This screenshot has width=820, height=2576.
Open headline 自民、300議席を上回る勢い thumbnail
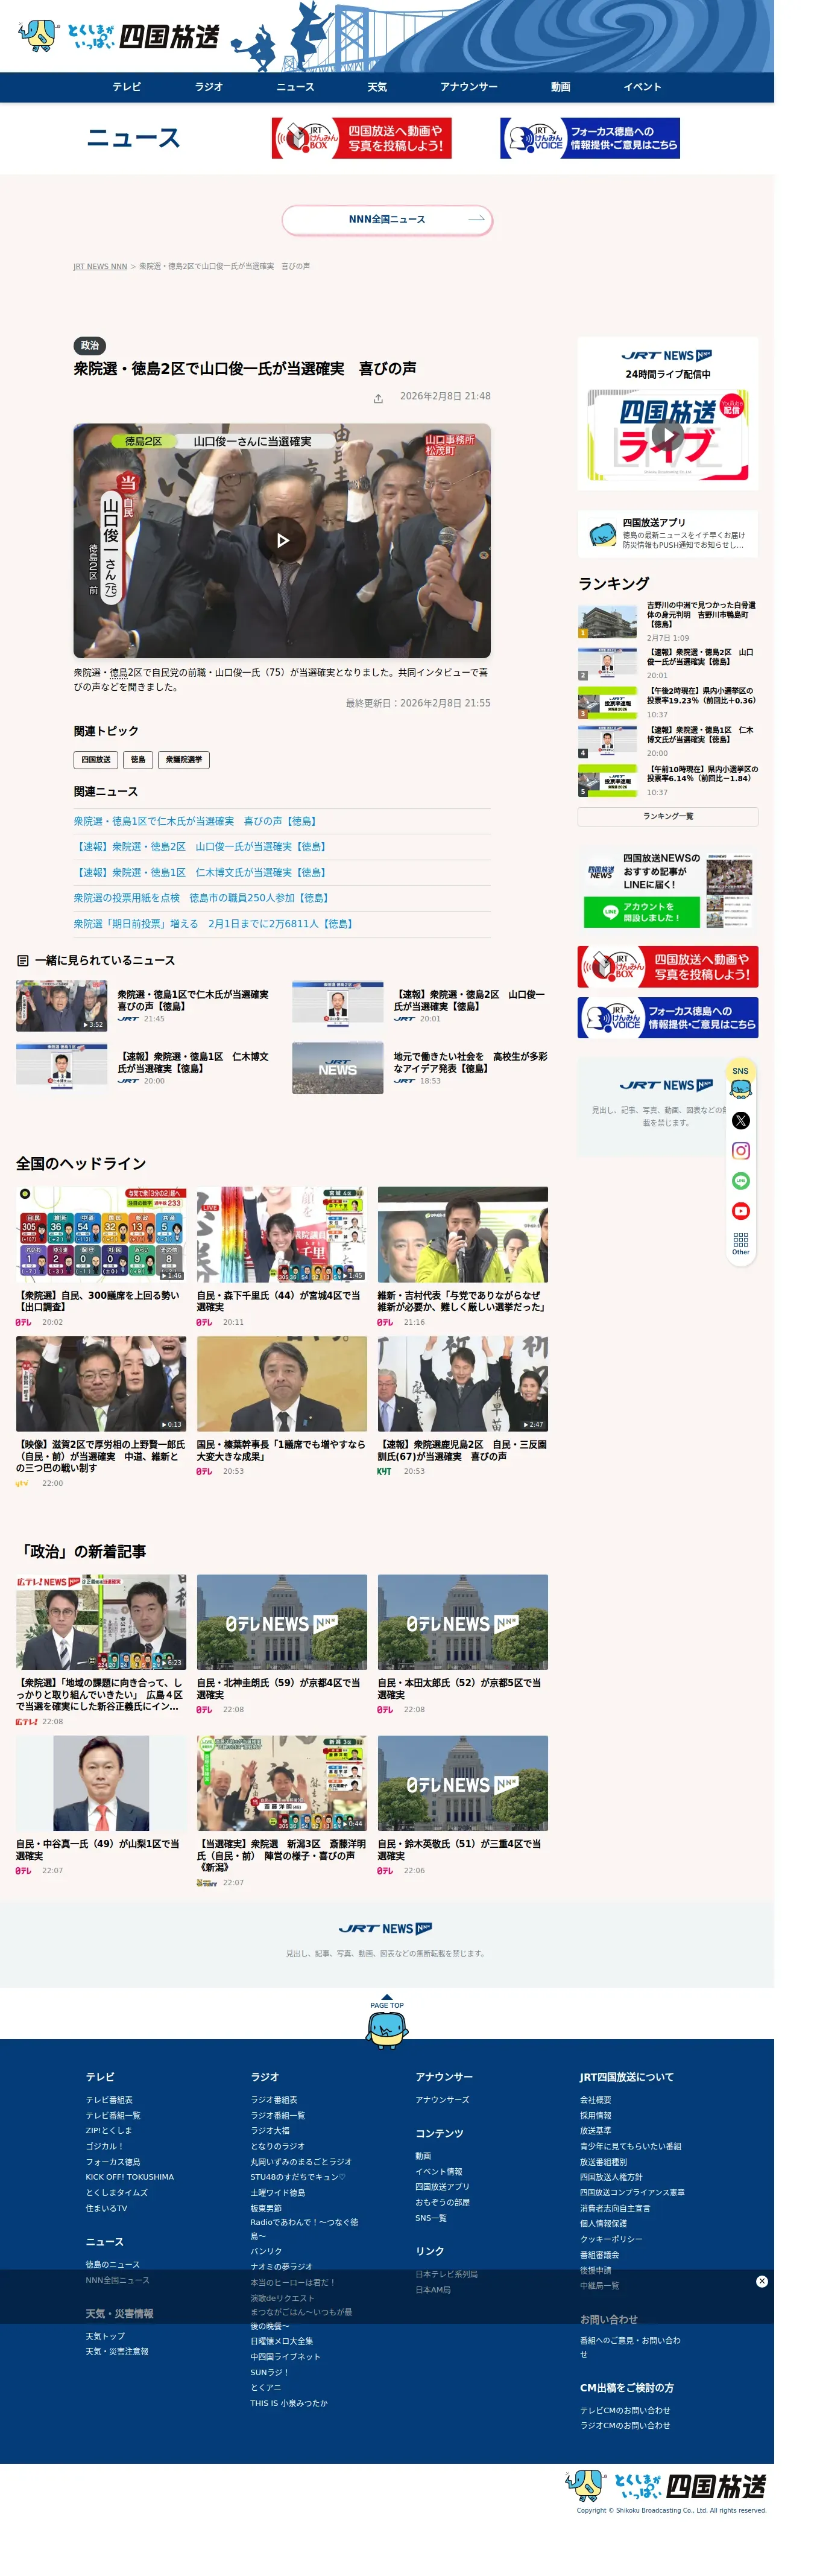pyautogui.click(x=101, y=1234)
